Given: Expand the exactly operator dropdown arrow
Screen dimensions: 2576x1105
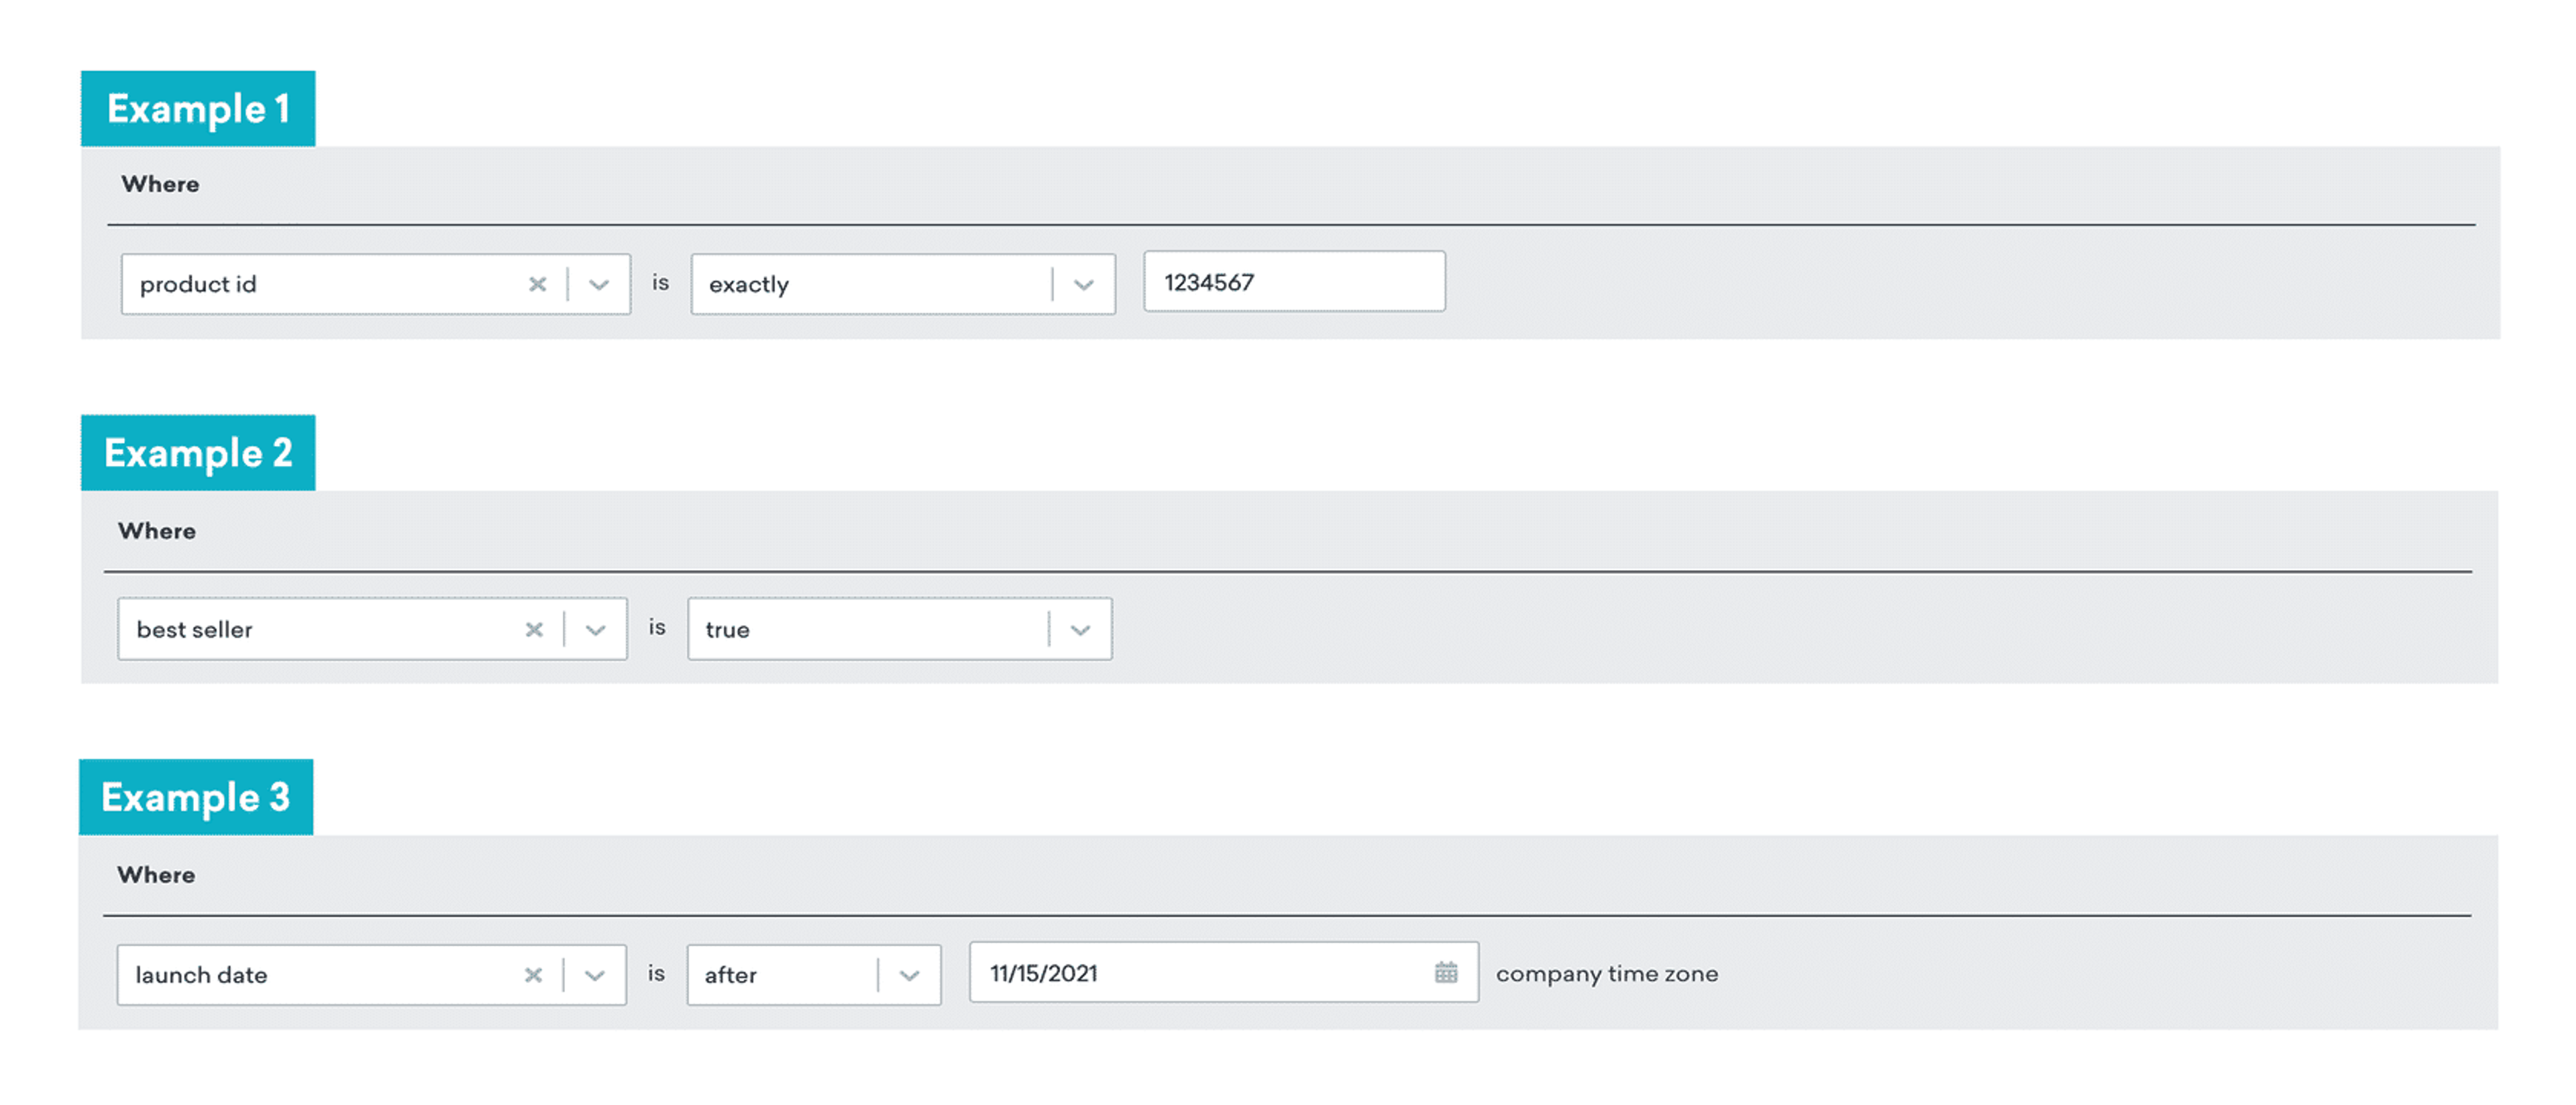Looking at the screenshot, I should tap(1083, 284).
